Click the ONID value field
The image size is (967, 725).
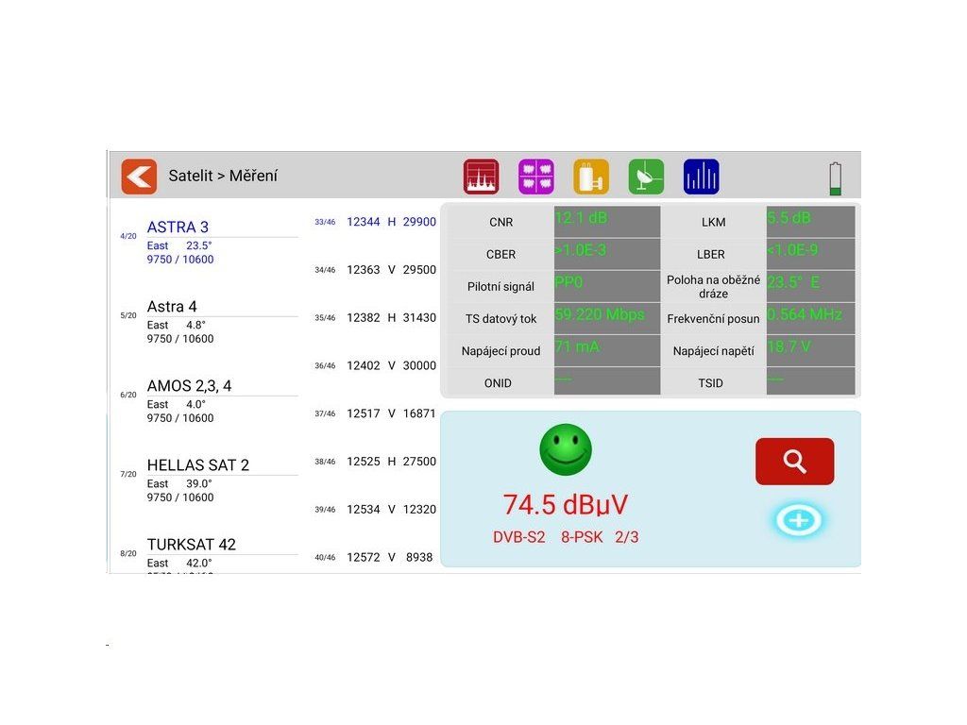click(607, 381)
